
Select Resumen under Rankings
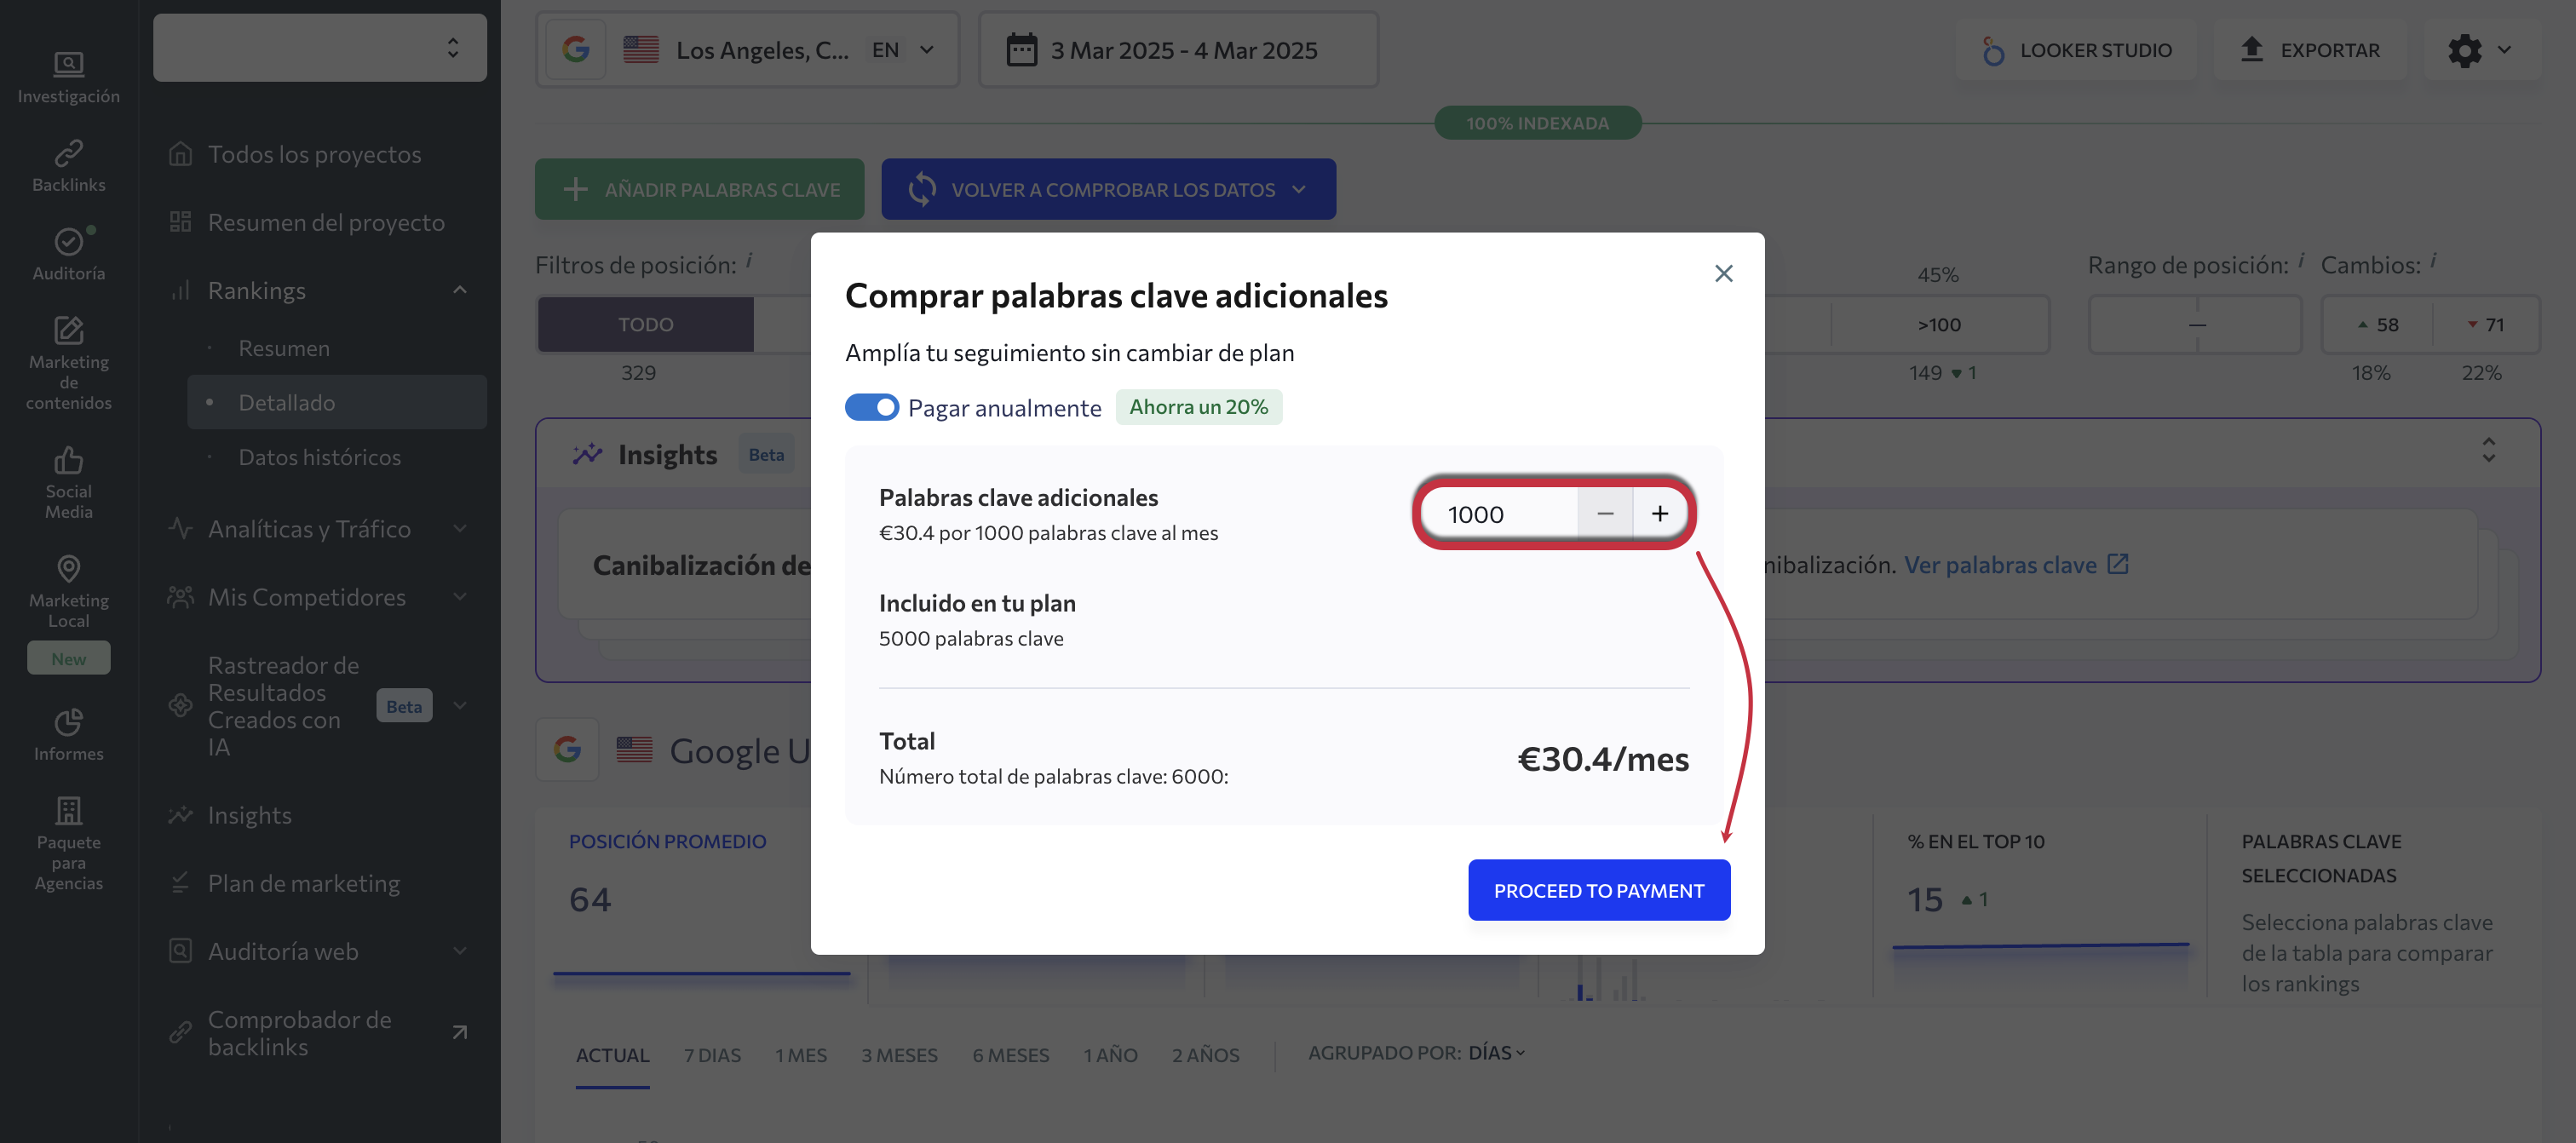pyautogui.click(x=284, y=348)
